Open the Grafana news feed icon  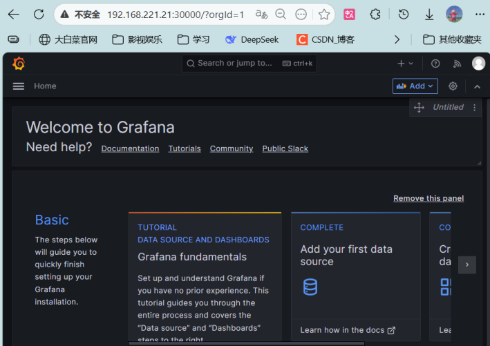point(457,64)
